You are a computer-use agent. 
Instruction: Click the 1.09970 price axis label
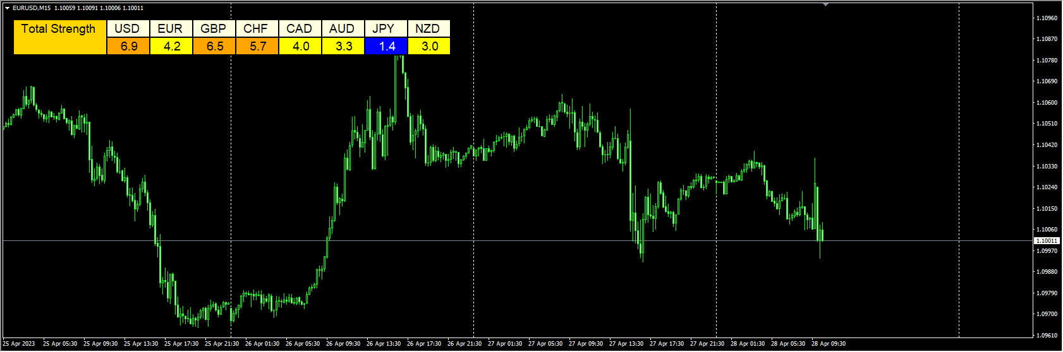pos(1047,250)
